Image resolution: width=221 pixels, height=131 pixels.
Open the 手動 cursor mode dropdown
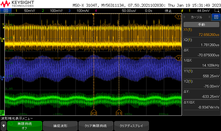coord(201,24)
